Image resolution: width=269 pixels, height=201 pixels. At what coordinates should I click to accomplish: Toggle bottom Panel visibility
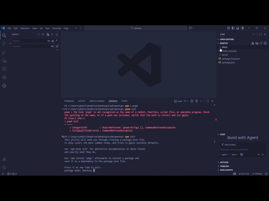click(237, 28)
